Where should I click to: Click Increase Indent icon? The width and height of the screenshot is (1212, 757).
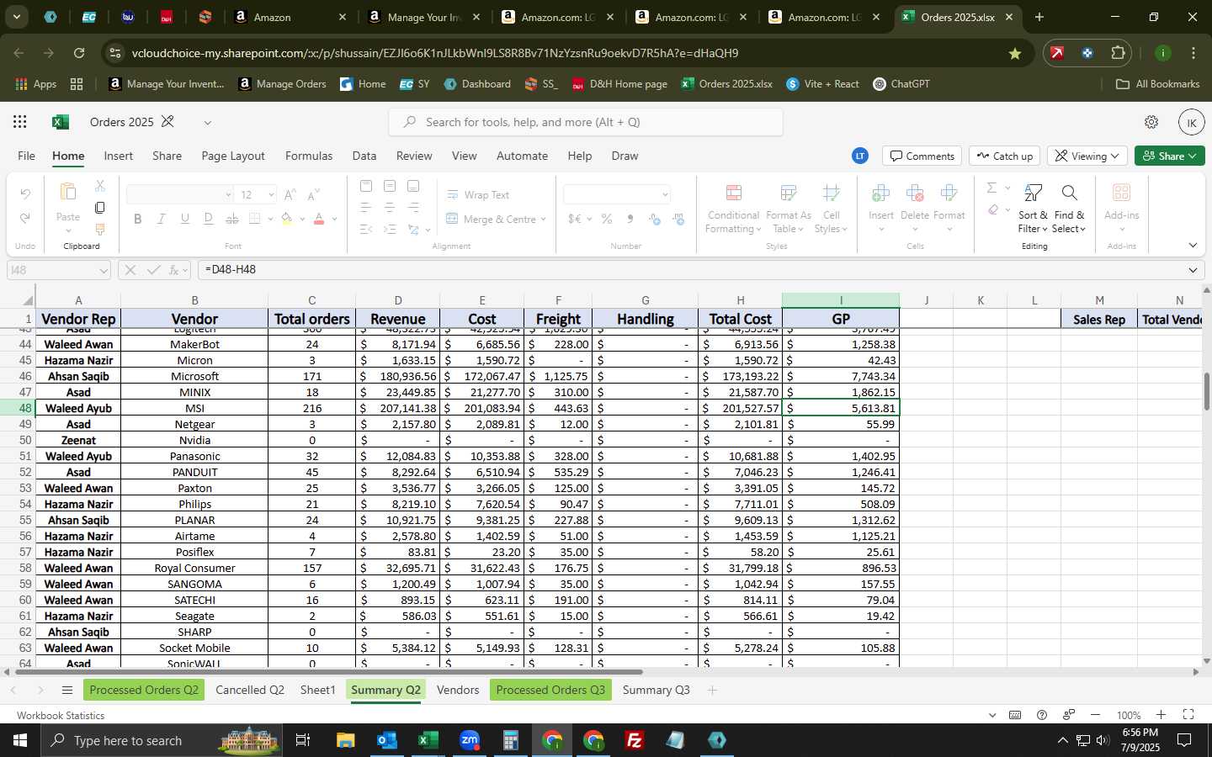click(389, 229)
